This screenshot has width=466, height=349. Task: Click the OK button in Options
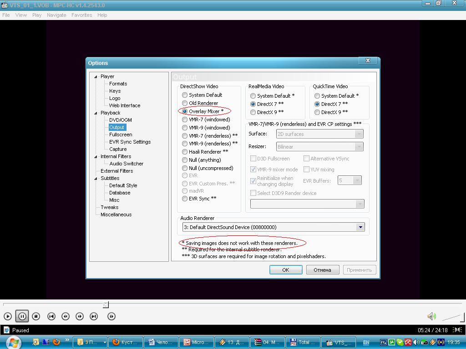pyautogui.click(x=285, y=270)
